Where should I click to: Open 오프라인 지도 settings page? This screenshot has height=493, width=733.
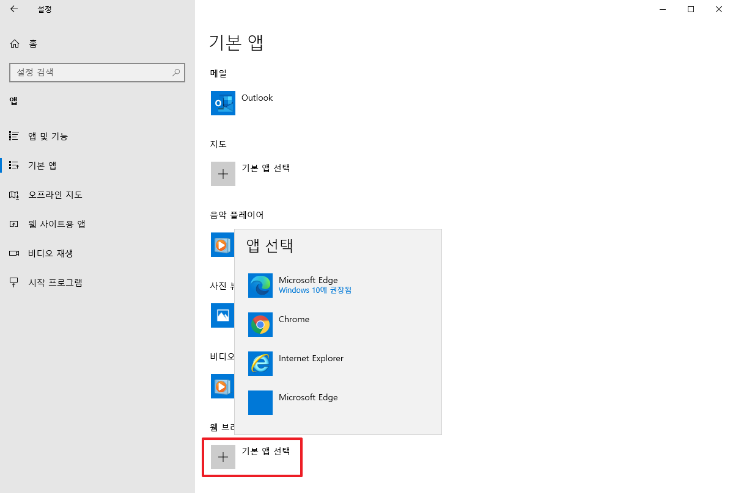pos(55,195)
